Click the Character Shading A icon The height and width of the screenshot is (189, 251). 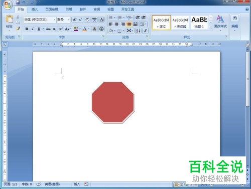pyautogui.click(x=94, y=29)
